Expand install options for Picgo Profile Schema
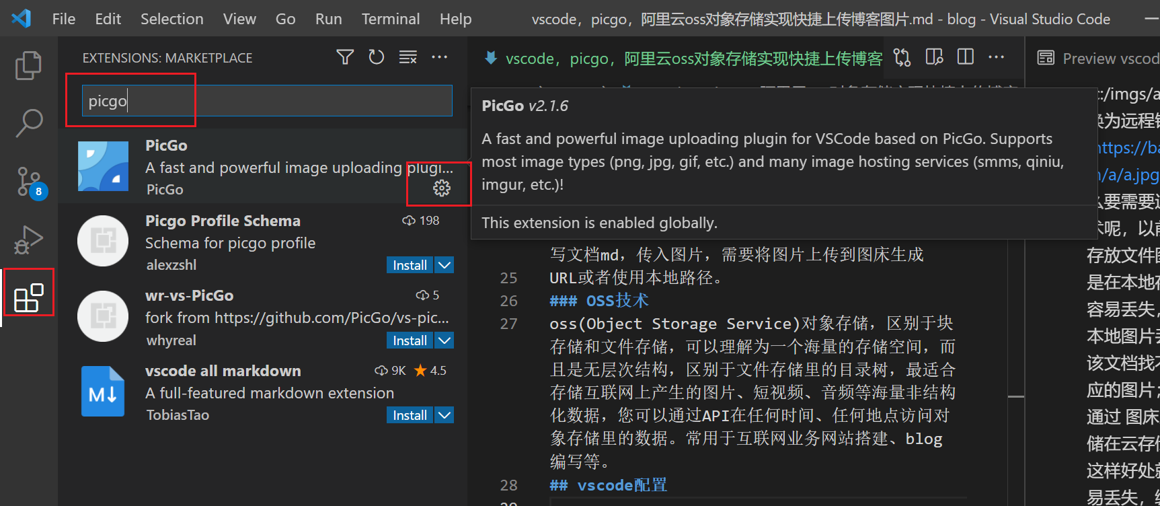The width and height of the screenshot is (1160, 506). click(x=444, y=265)
